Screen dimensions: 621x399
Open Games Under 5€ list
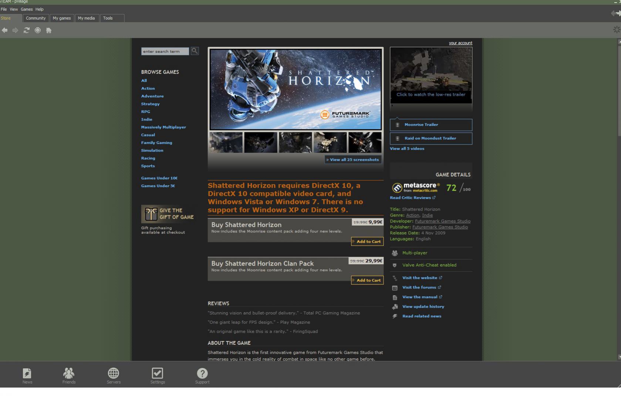tap(158, 186)
